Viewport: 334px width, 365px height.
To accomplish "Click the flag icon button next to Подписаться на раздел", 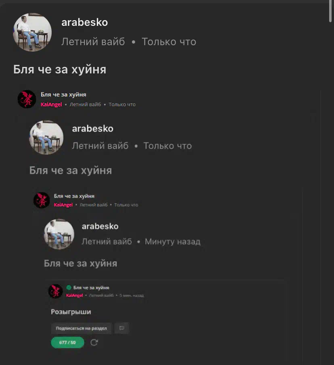I will [x=122, y=328].
